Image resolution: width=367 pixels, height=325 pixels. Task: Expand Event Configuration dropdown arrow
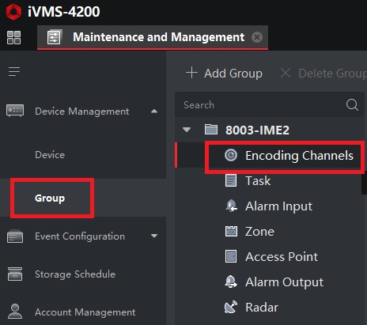[154, 236]
